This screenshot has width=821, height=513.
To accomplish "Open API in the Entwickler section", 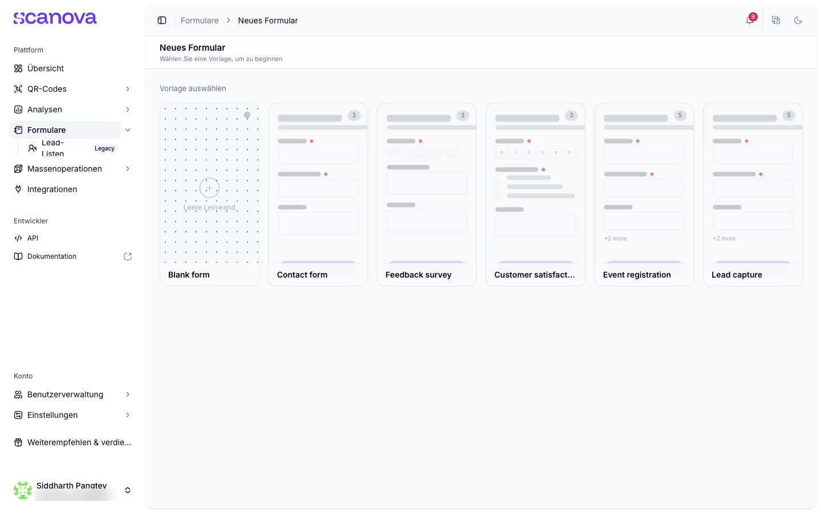I will pos(73,238).
